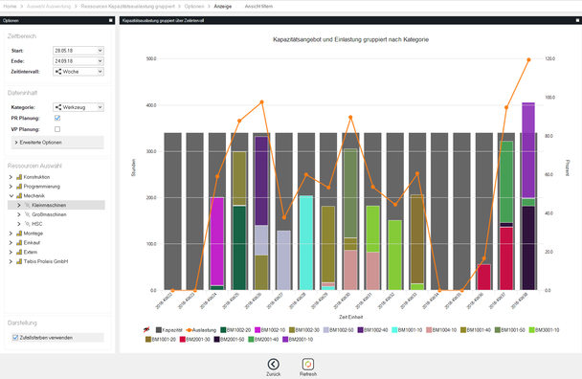Open the Kategorie Werkzeug dropdown
The width and height of the screenshot is (582, 379).
coord(78,107)
